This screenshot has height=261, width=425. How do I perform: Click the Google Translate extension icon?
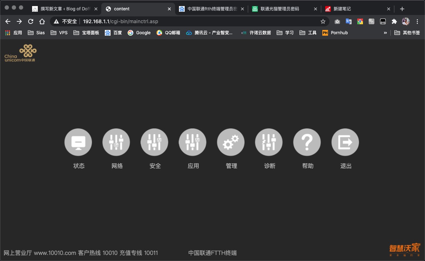[x=349, y=21]
